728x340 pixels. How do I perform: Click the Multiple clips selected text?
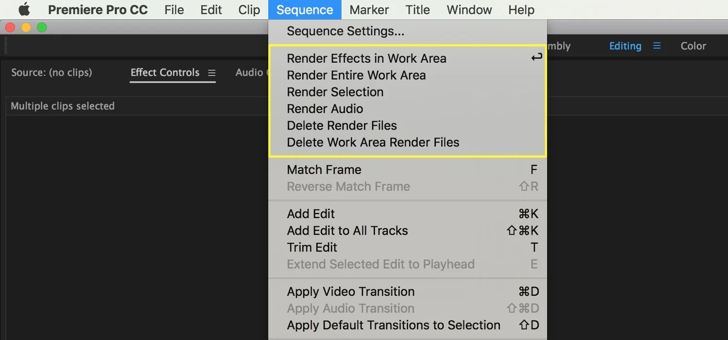63,106
